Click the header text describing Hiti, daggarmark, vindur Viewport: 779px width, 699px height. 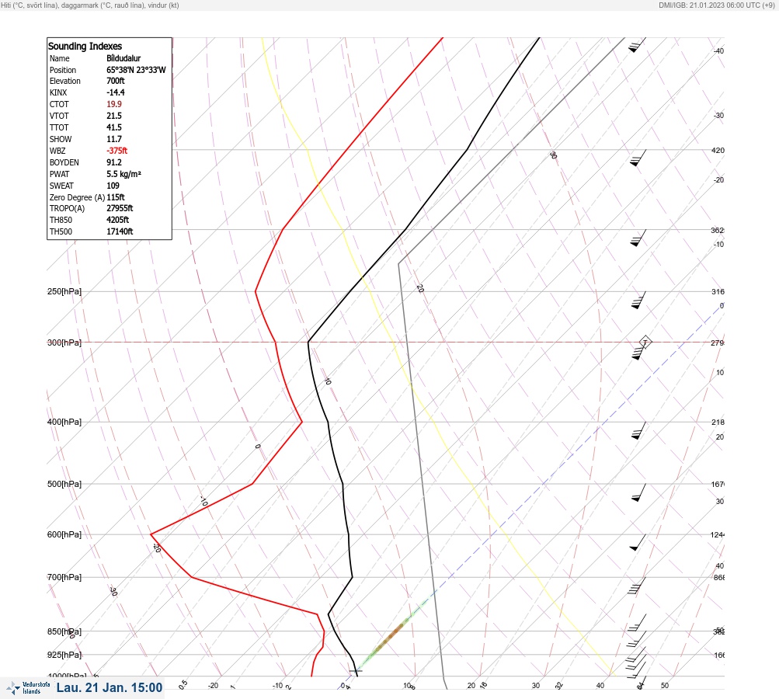90,5
